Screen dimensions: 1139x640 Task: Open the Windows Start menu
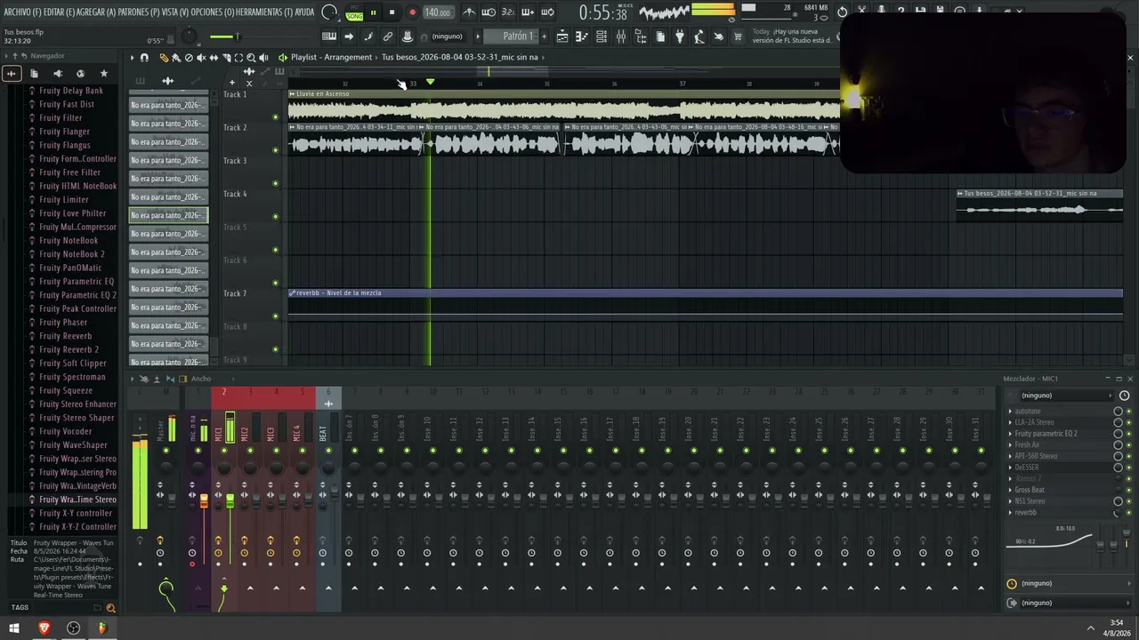pyautogui.click(x=14, y=628)
